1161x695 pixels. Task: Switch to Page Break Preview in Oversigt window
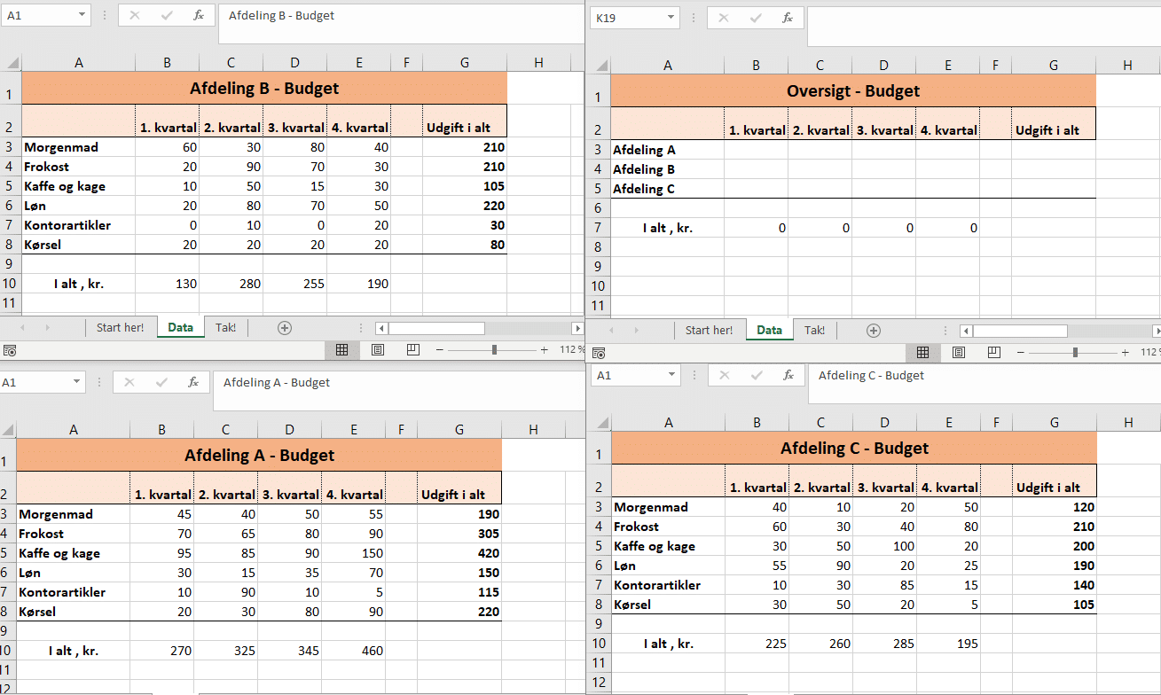[993, 352]
